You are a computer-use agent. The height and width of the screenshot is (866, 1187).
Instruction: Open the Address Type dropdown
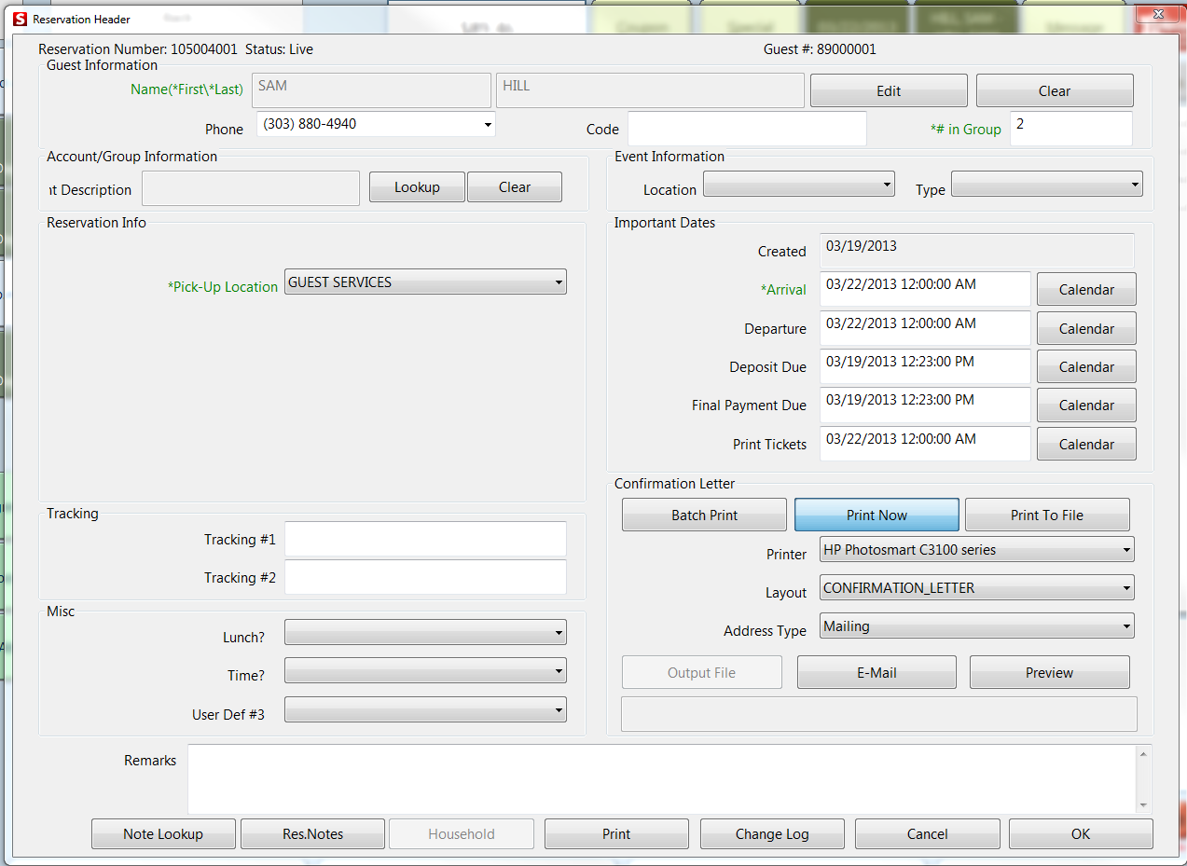(976, 626)
